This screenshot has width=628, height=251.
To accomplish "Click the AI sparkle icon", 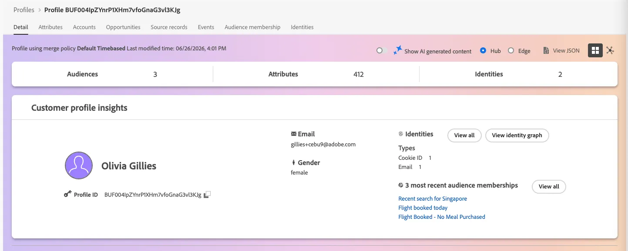I will coord(397,50).
